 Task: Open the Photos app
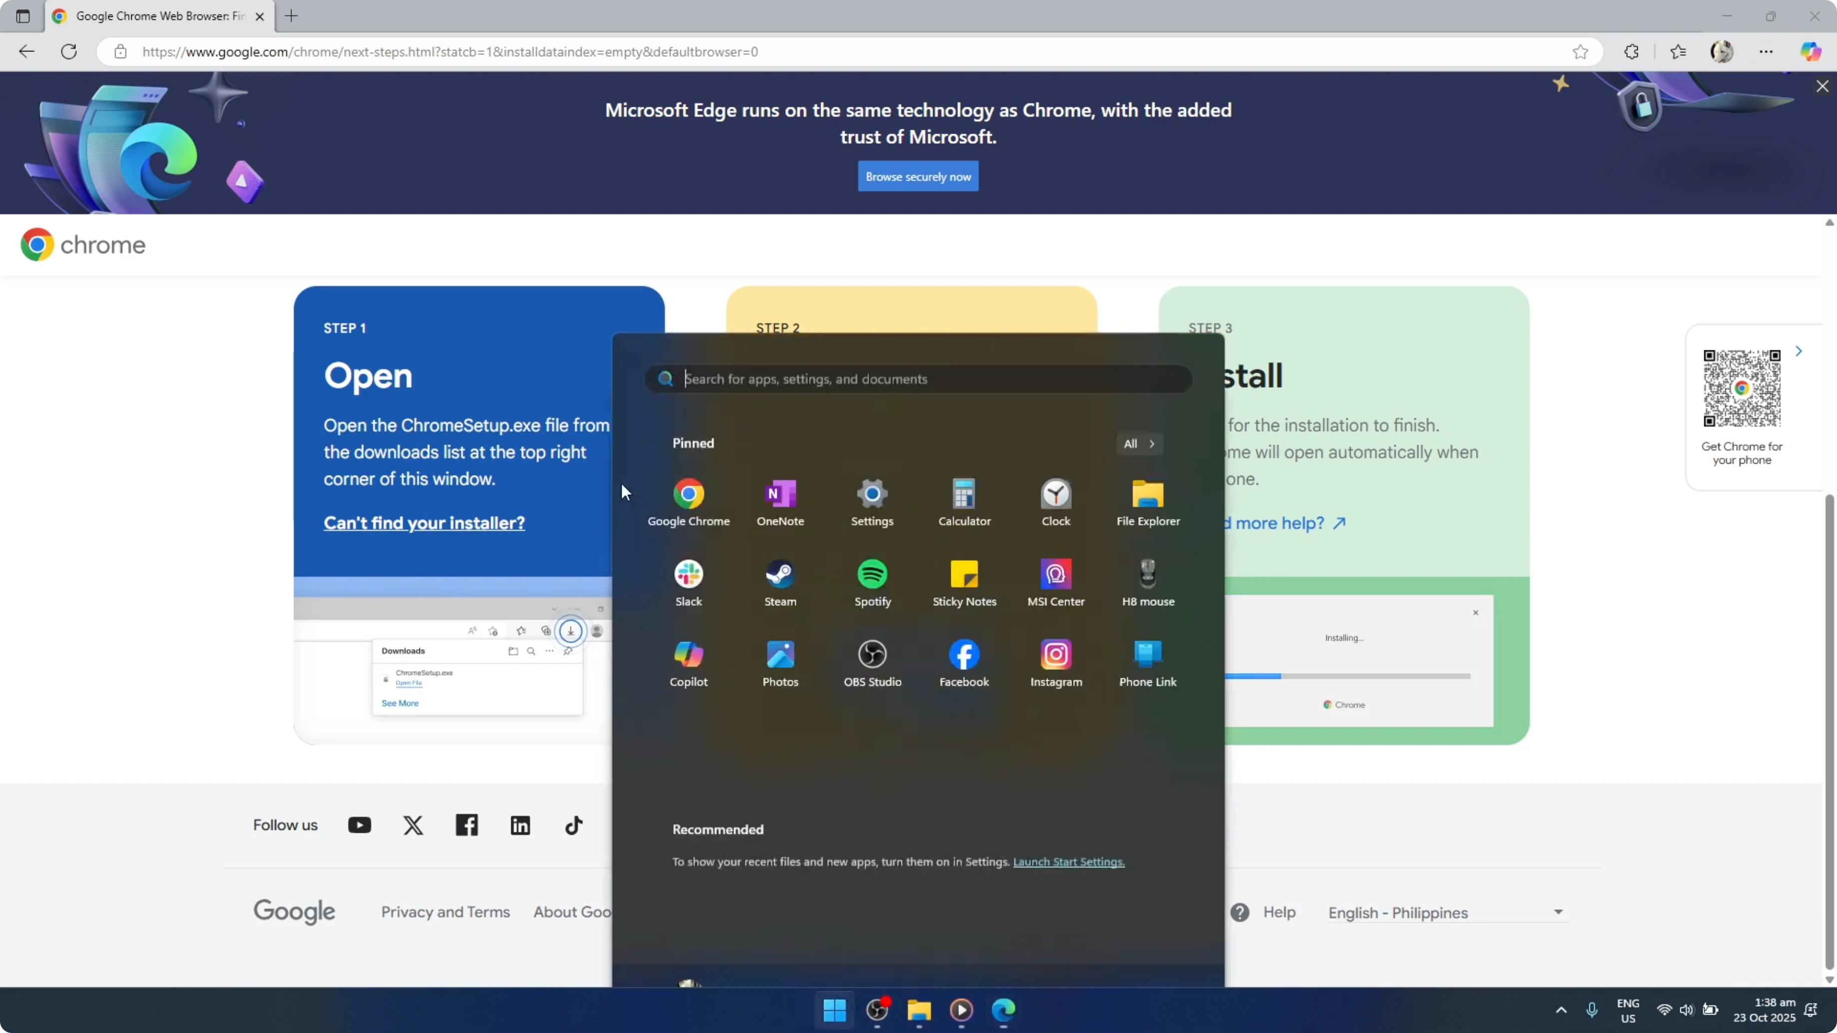pyautogui.click(x=780, y=664)
